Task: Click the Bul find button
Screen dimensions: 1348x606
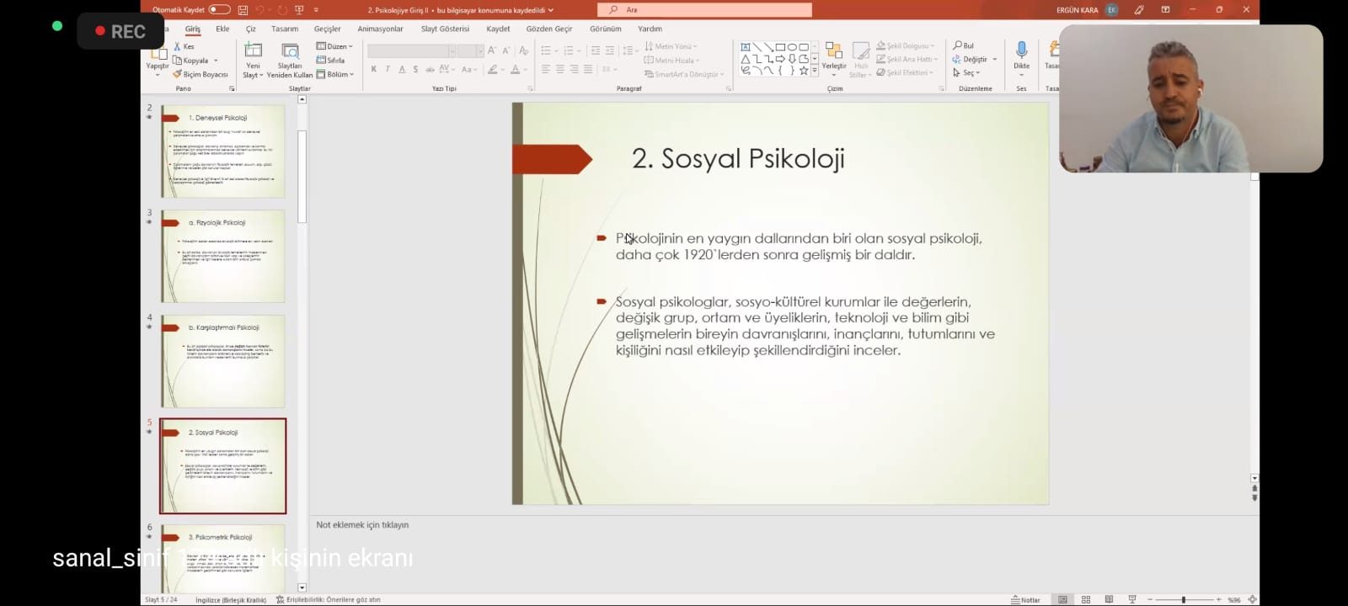Action: click(x=963, y=46)
